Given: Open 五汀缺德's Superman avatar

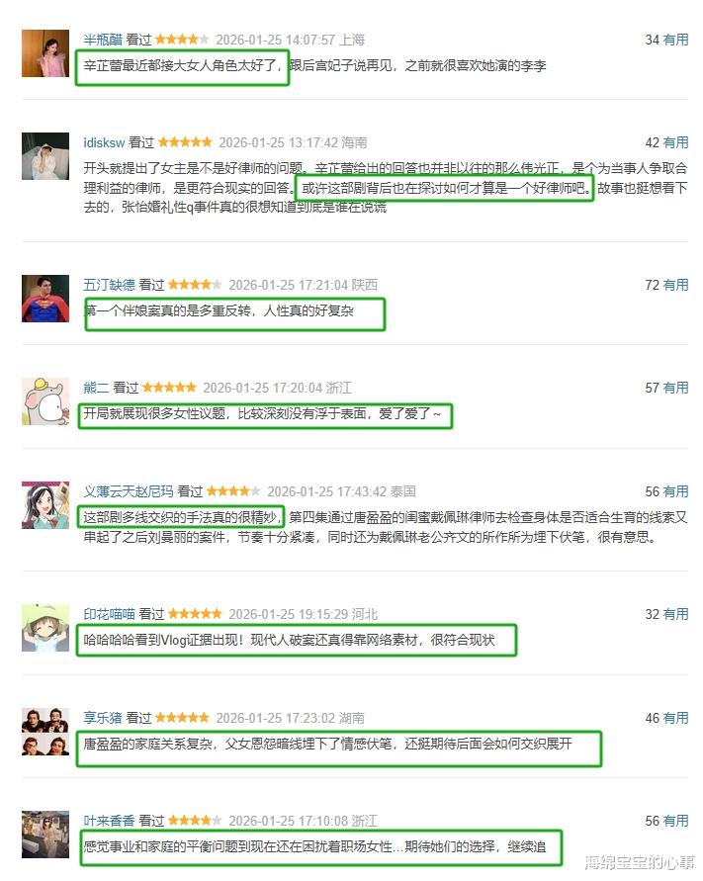Looking at the screenshot, I should (x=45, y=299).
